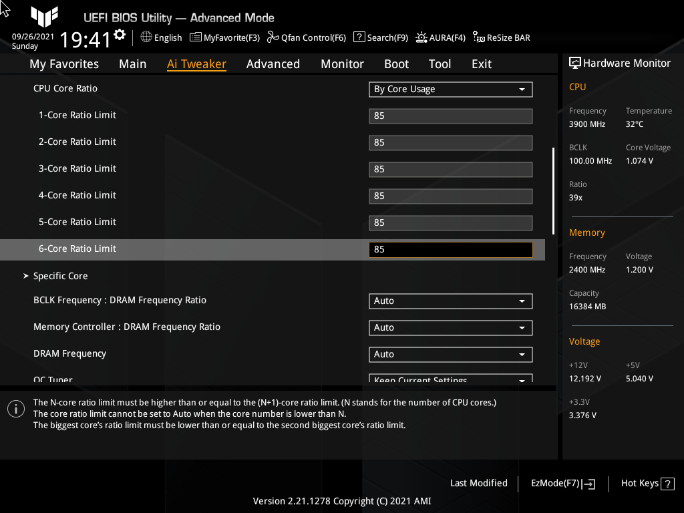Switch to the Advanced tab
Viewport: 684px width, 513px height.
coord(273,63)
